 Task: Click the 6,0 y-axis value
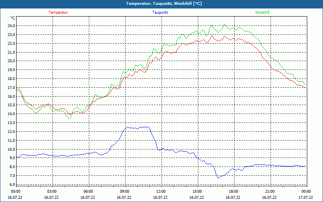[13, 184]
